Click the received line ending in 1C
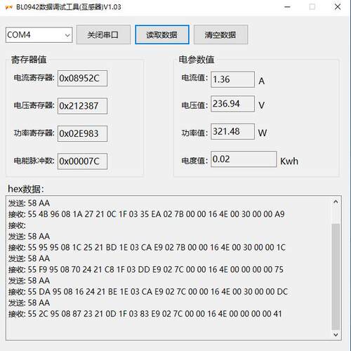This screenshot has width=351, height=351. point(147,247)
